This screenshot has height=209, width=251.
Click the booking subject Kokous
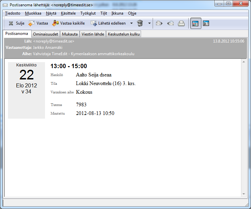(84, 92)
